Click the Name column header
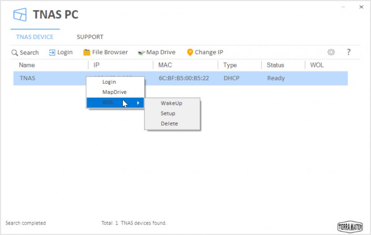This screenshot has height=235, width=371. 27,65
